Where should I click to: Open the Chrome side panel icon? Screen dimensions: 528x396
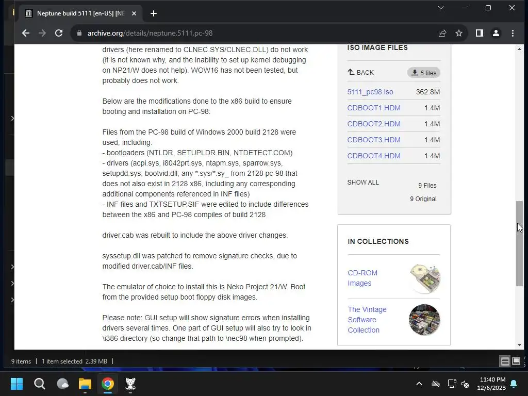pyautogui.click(x=480, y=33)
